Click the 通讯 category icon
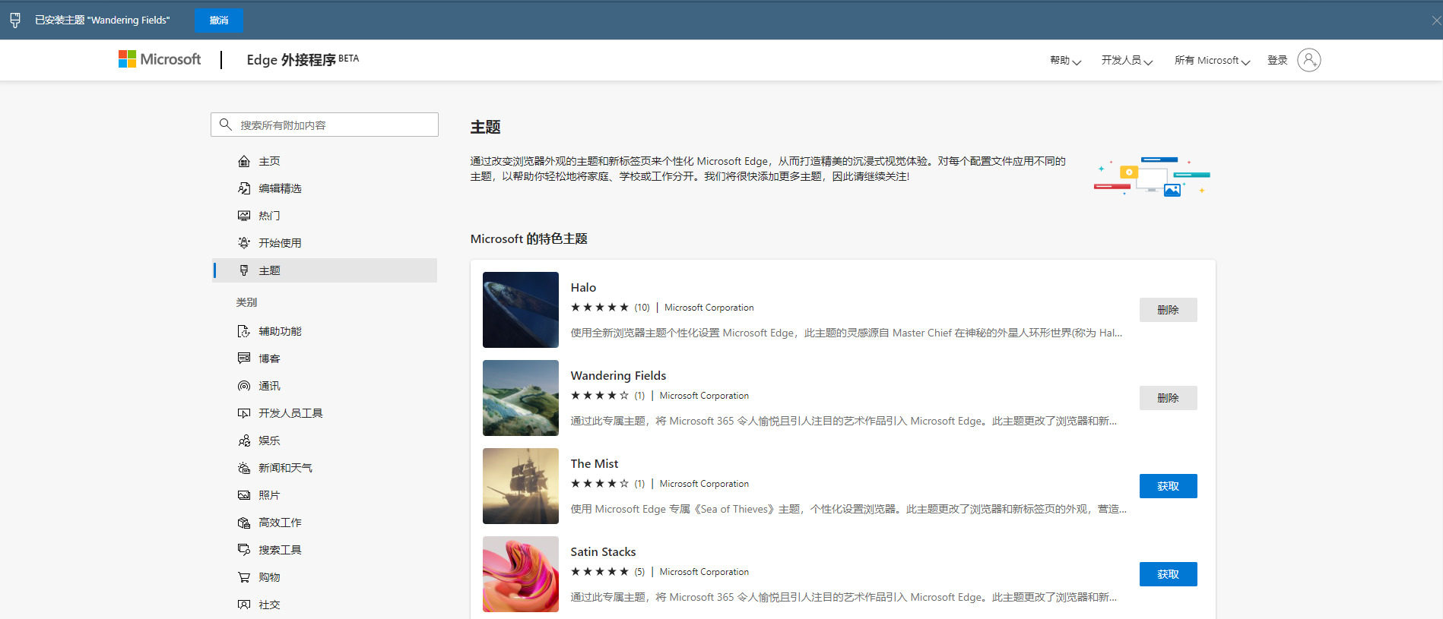1443x619 pixels. click(244, 386)
